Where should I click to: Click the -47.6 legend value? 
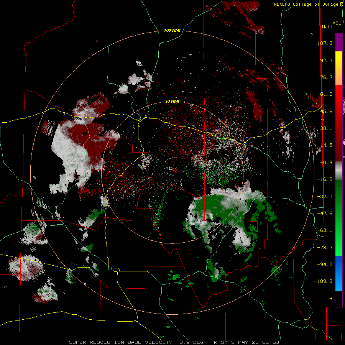(x=325, y=214)
